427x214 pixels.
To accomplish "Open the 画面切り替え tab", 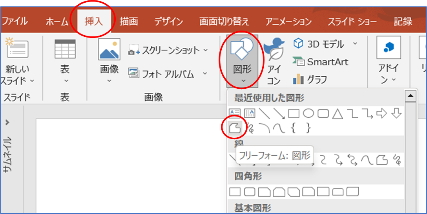I will tap(224, 21).
